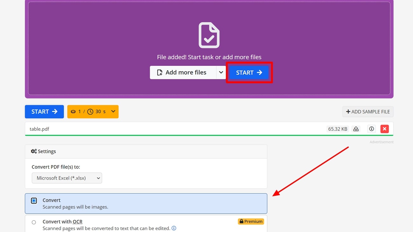Open the dropdown arrow beside Add more files
Image resolution: width=413 pixels, height=232 pixels.
(221, 72)
